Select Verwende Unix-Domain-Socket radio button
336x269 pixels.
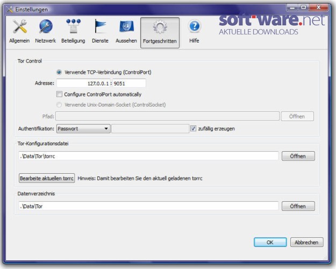coord(59,105)
